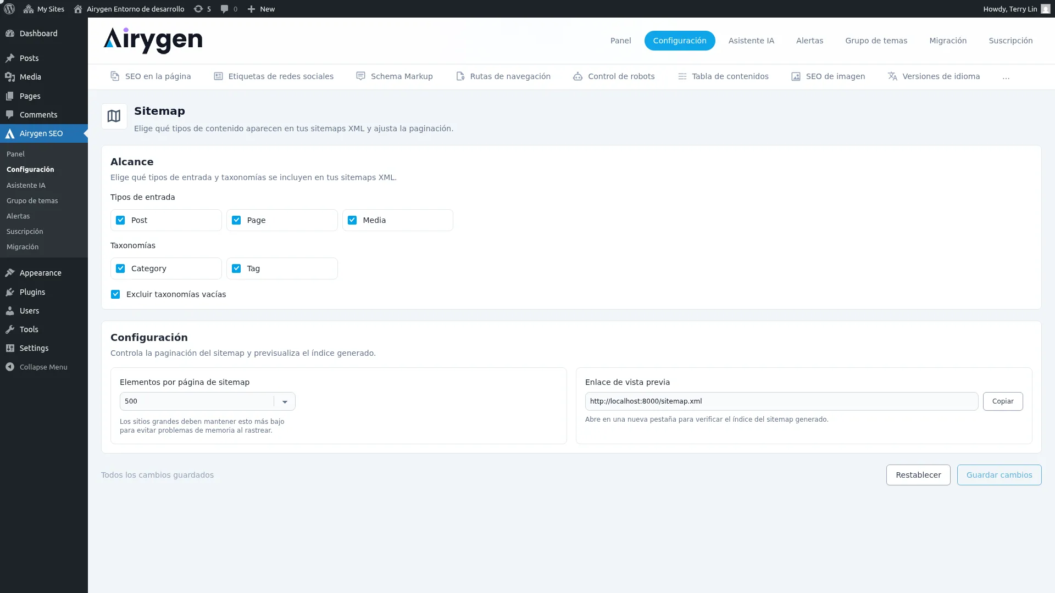This screenshot has height=593, width=1055.
Task: Click the Posts pin icon
Action: [10, 58]
